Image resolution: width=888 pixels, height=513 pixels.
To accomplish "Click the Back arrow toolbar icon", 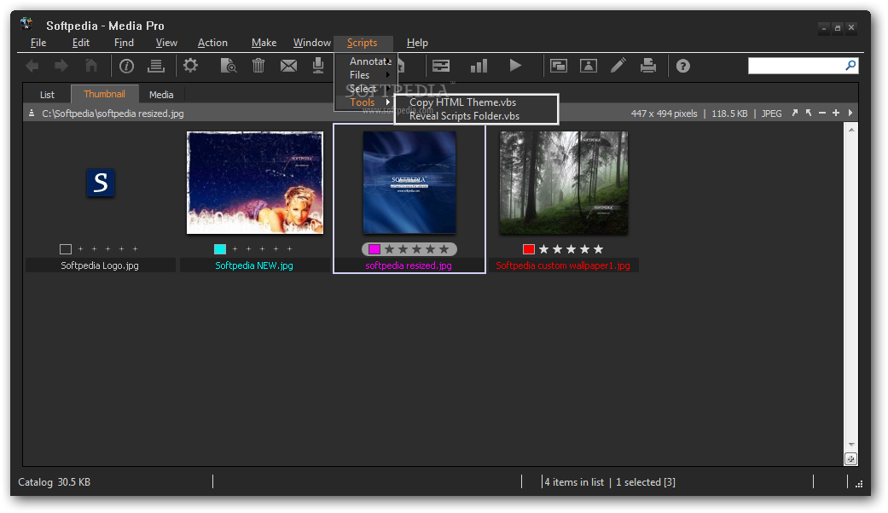I will coord(32,67).
